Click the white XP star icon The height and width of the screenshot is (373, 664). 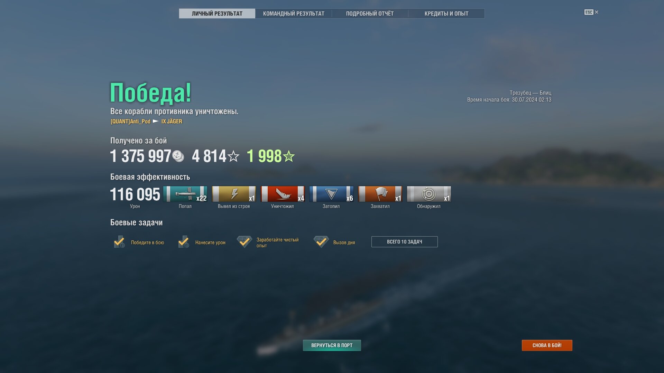233,156
